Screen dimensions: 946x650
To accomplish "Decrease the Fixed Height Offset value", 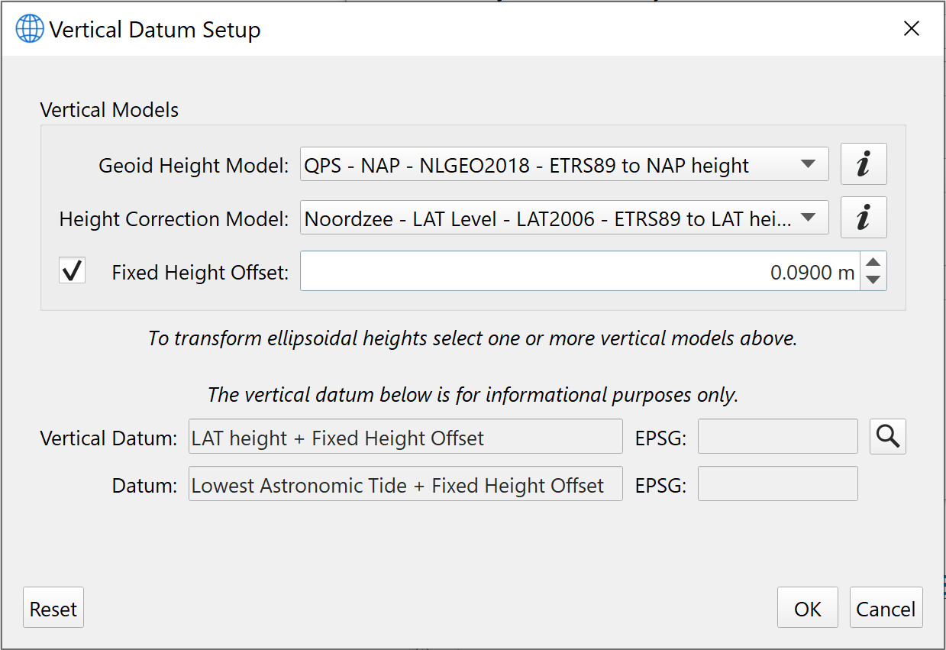I will tap(873, 280).
